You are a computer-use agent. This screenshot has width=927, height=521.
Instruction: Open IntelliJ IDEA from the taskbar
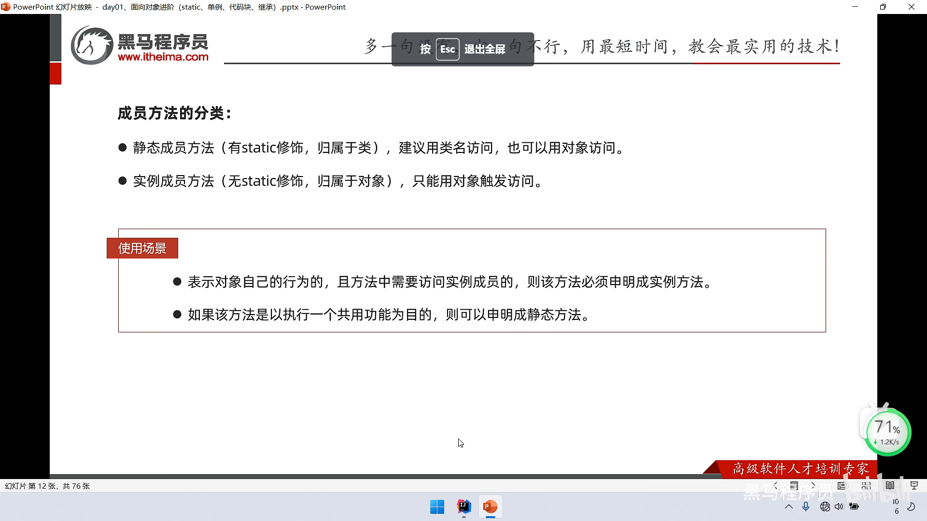coord(463,507)
